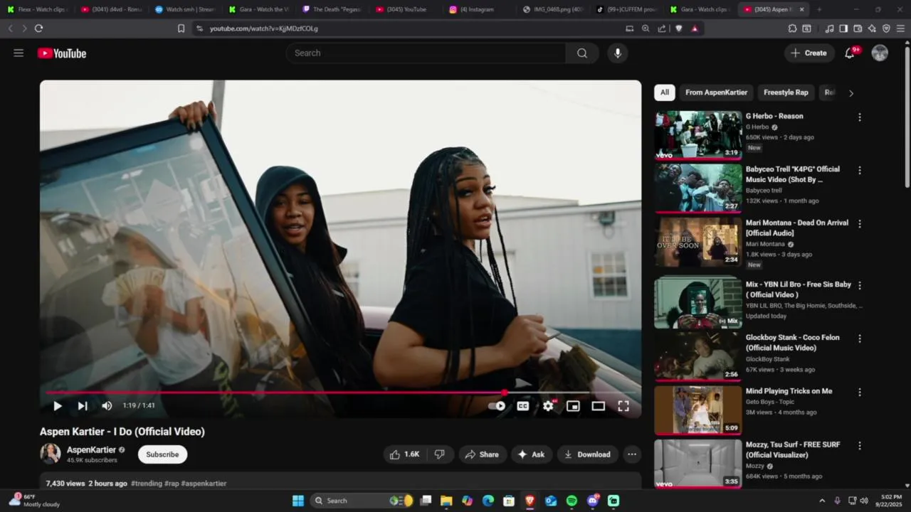Image resolution: width=911 pixels, height=512 pixels.
Task: Switch to miniplayer mode
Action: [573, 406]
